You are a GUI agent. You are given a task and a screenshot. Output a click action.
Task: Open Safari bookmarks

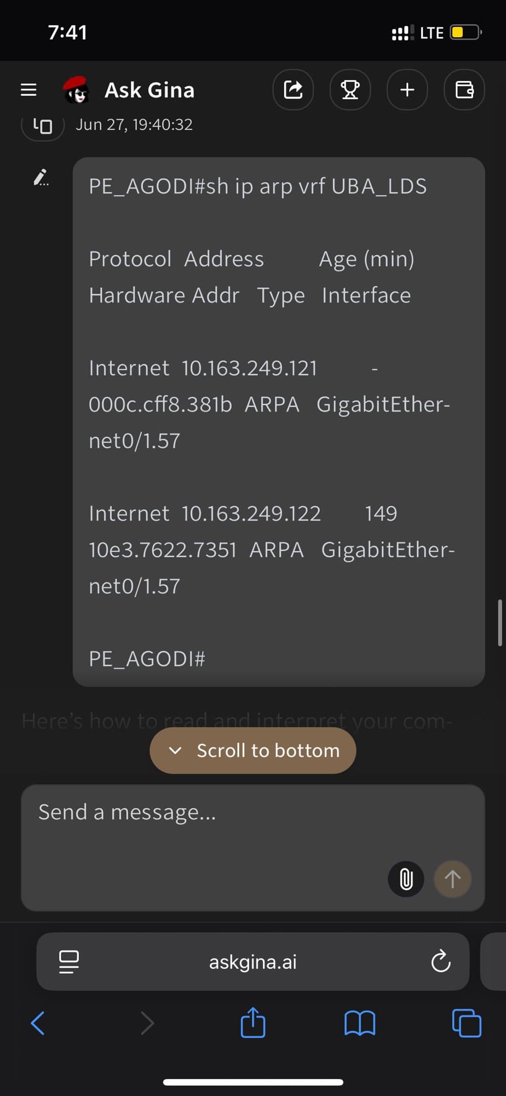360,1023
